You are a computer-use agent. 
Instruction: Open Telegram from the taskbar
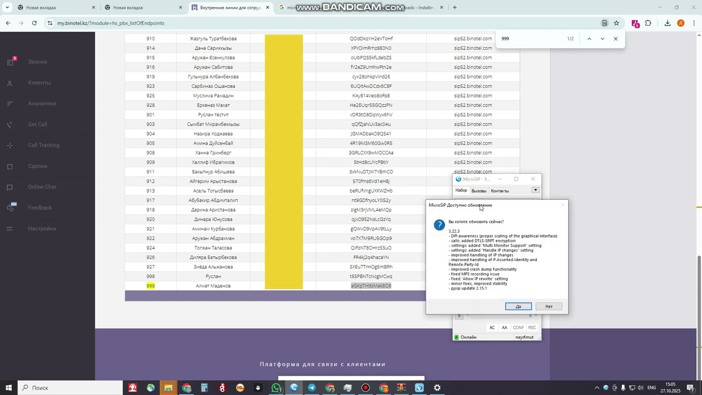[x=312, y=388]
